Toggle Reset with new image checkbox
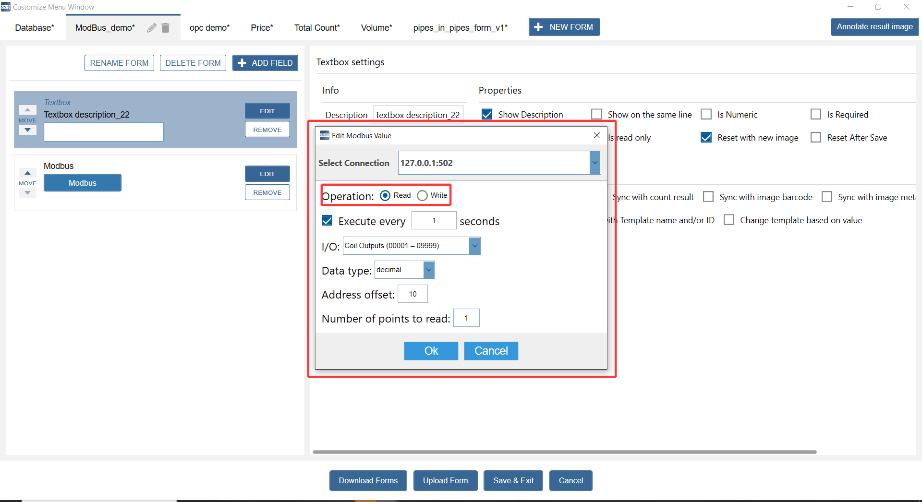 (706, 138)
